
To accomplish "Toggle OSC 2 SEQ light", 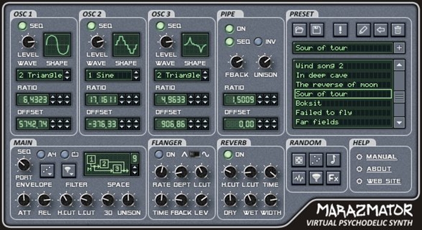I will 92,26.
